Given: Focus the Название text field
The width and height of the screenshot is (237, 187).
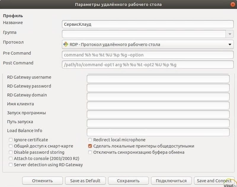Looking at the screenshot, I should 148,24.
